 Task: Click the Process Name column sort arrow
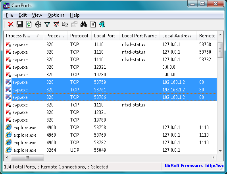pyautogui.click(x=38, y=36)
